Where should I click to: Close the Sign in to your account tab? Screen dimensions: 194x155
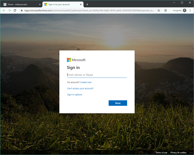[81, 4]
